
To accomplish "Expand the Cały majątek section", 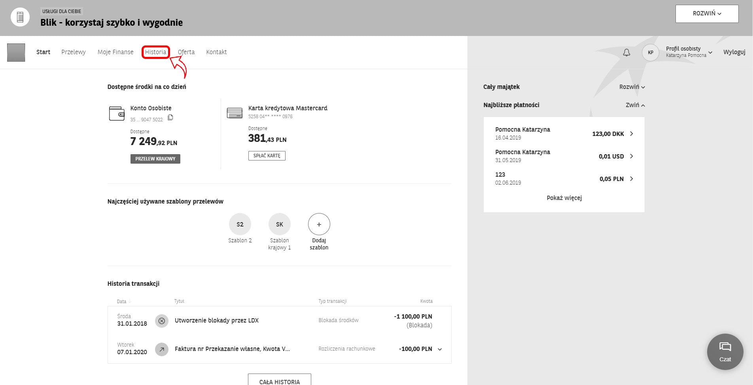I will click(x=632, y=87).
